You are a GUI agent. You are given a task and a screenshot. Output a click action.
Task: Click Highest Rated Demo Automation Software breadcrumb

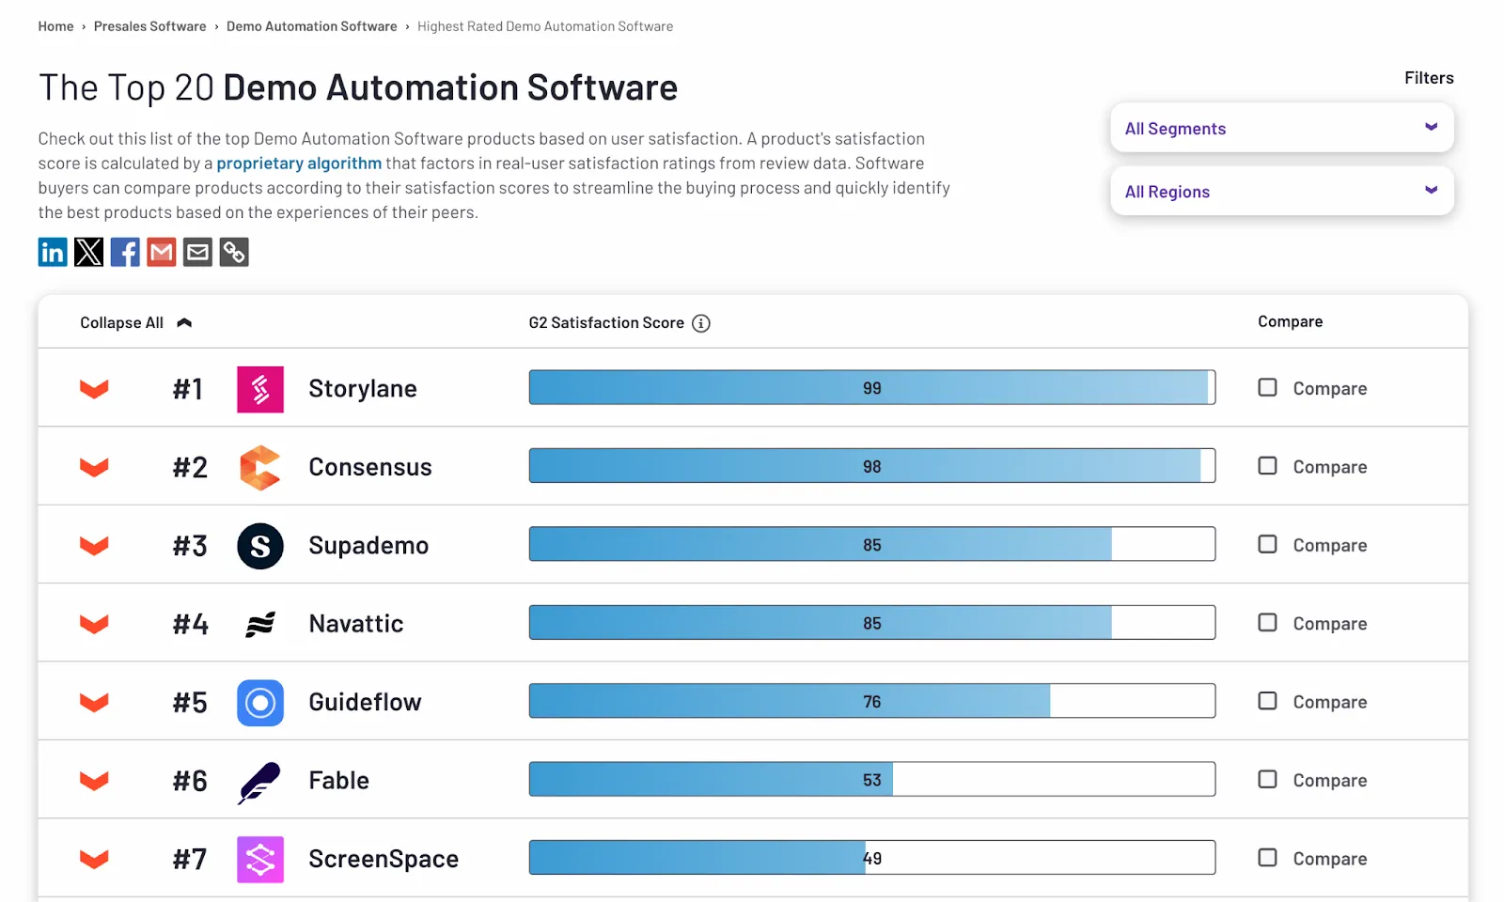[545, 26]
